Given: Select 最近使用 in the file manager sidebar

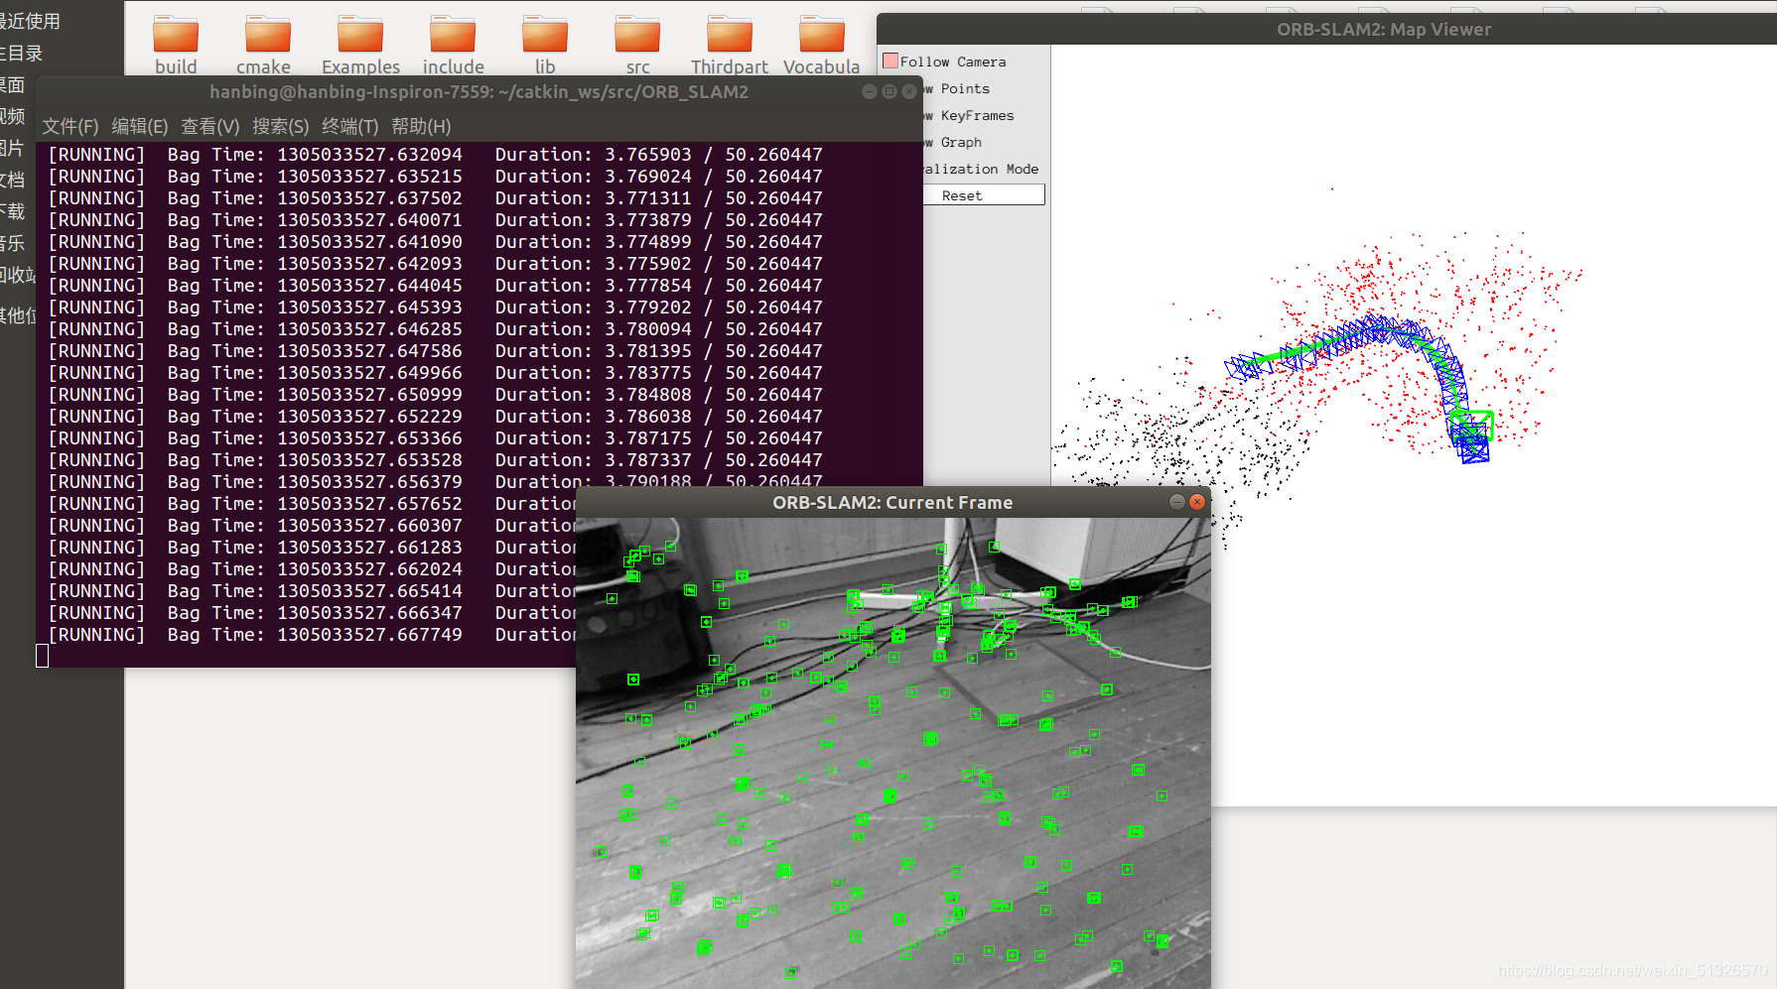Looking at the screenshot, I should (x=31, y=21).
